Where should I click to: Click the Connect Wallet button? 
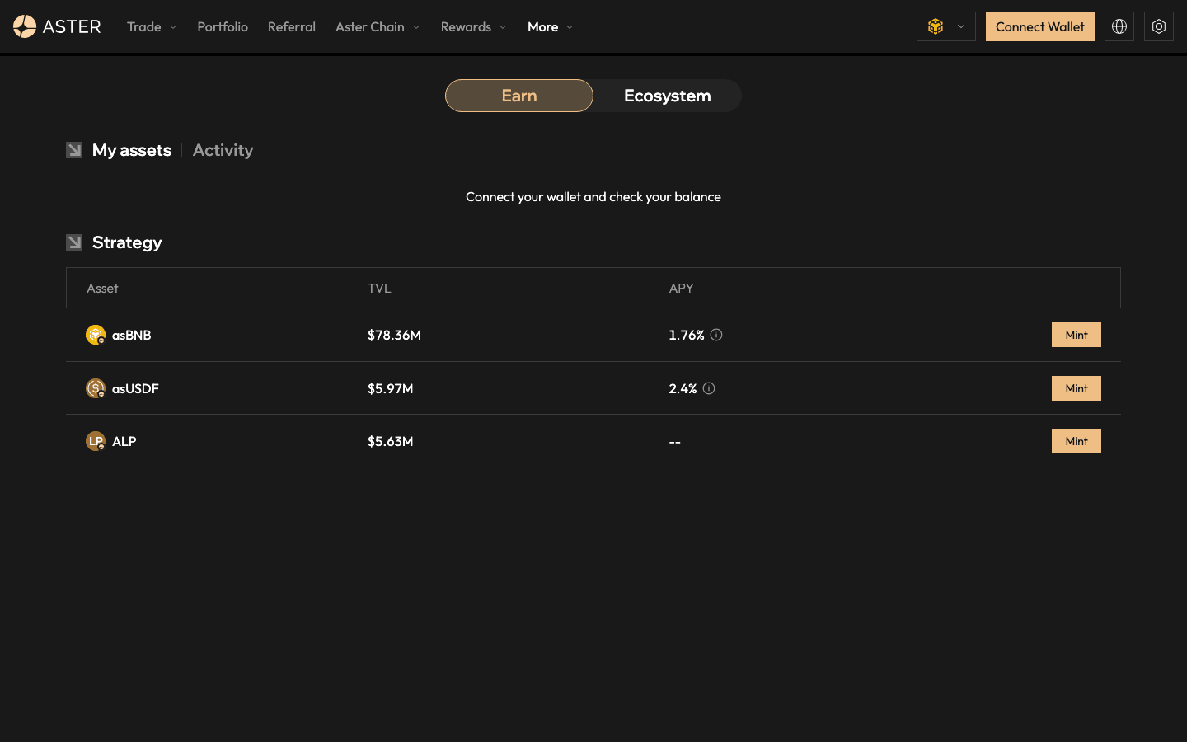click(1040, 26)
